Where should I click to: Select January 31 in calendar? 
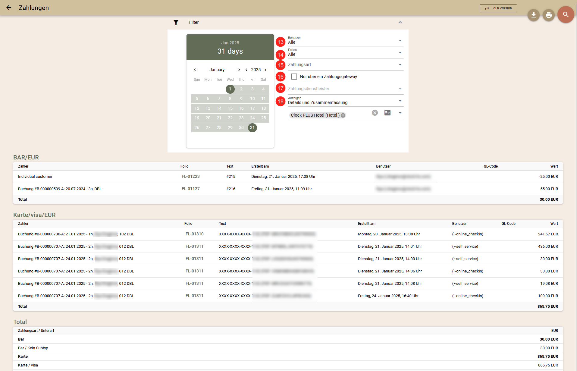point(252,127)
